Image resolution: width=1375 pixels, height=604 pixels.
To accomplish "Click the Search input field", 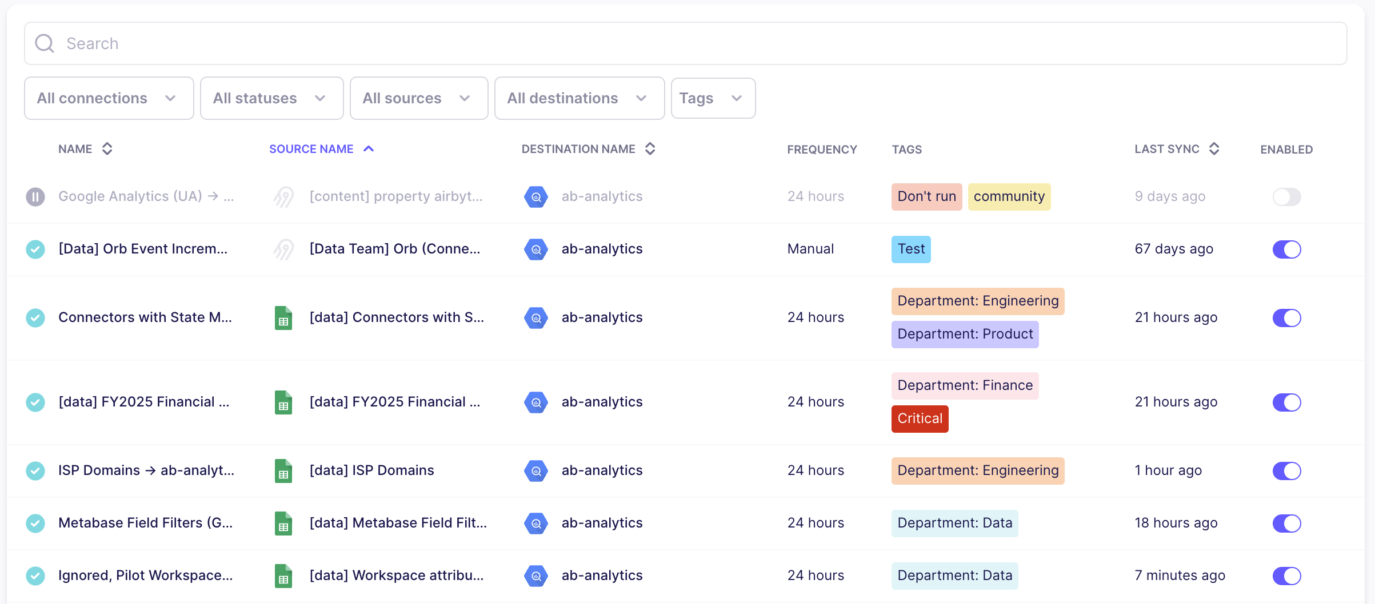I will (x=343, y=43).
